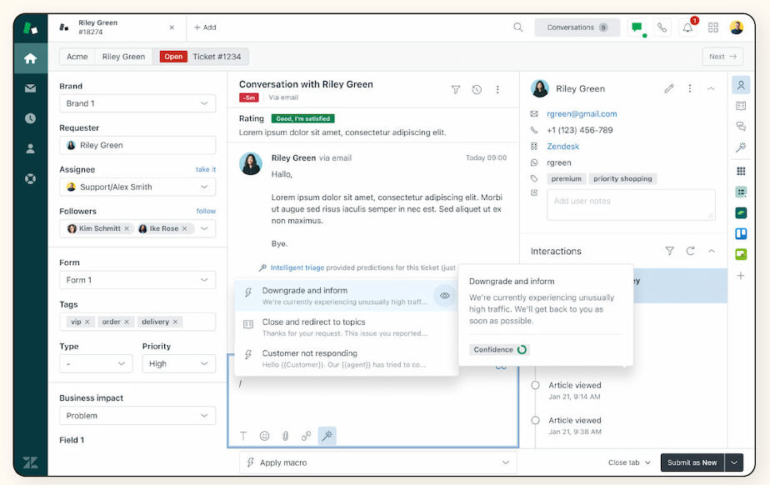Attach a file using the paperclip icon
770x485 pixels.
click(x=286, y=435)
